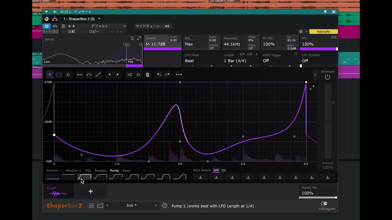Solo the band with S button
The width and height of the screenshot is (392, 220).
(x=132, y=38)
